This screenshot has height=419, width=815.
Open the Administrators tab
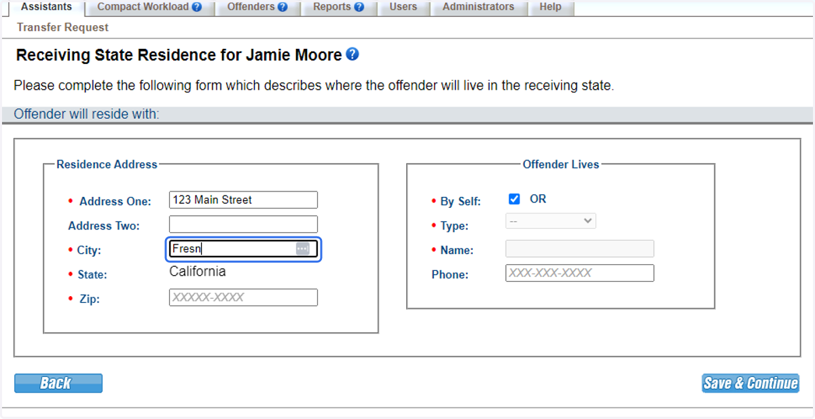tap(478, 7)
